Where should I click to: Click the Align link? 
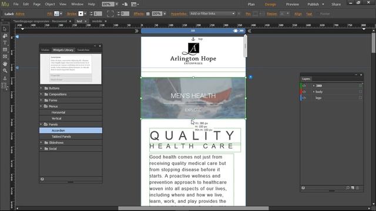[298, 14]
